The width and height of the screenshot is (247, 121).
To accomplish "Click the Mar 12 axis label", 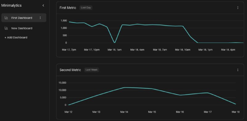I will coord(68,112).
